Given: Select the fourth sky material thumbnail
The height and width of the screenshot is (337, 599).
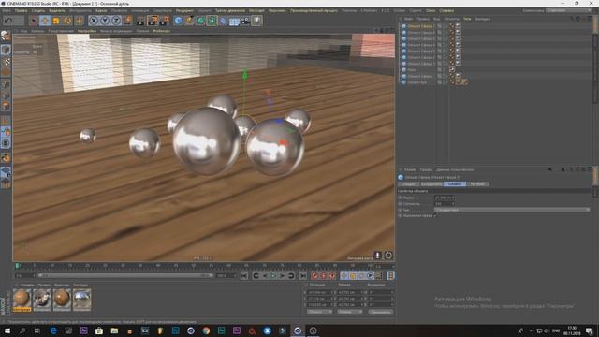Looking at the screenshot, I should tap(82, 300).
